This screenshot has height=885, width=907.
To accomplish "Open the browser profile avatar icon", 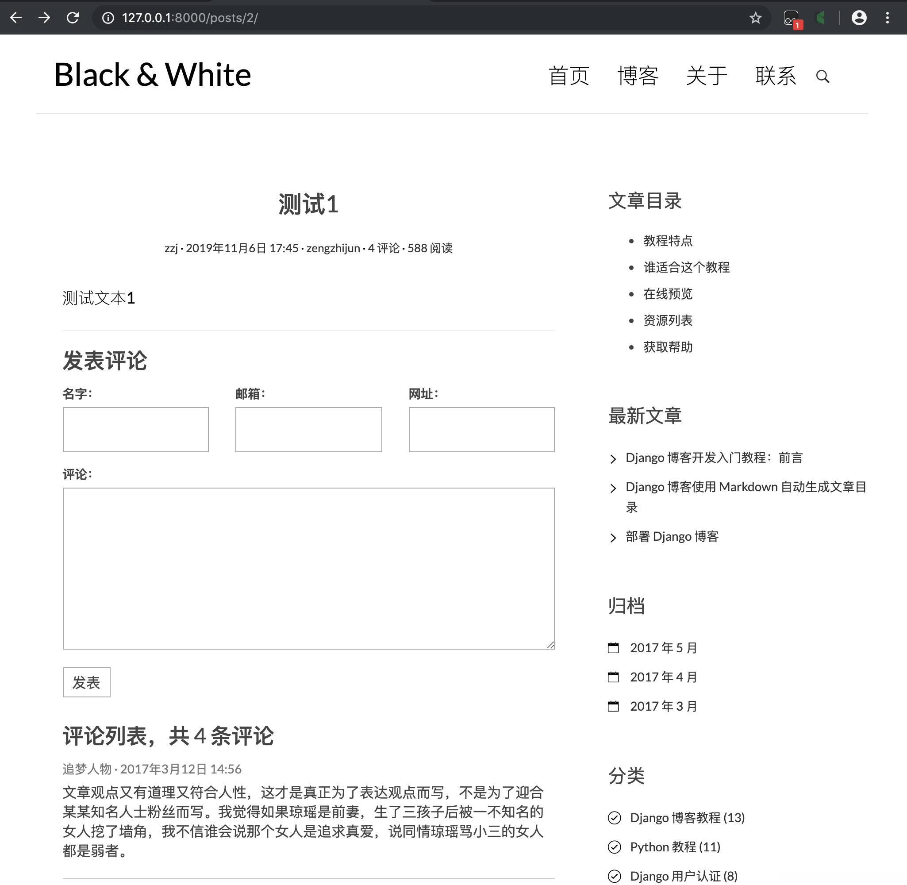I will coord(859,17).
